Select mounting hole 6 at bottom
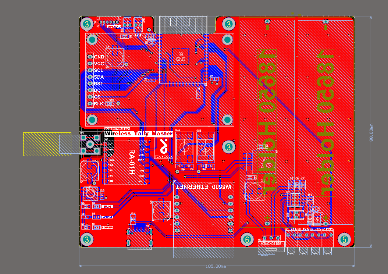The height and width of the screenshot is (274, 388). tap(247, 239)
